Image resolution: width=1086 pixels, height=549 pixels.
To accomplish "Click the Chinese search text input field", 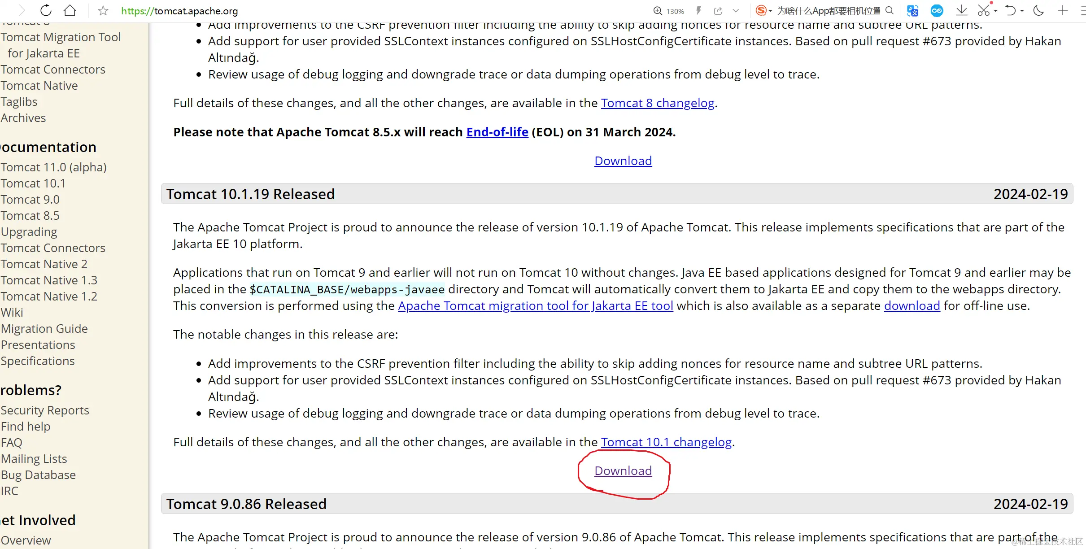I will pos(828,11).
